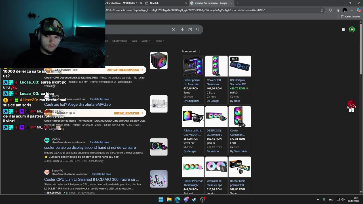This screenshot has height=204, width=363.
Task: Open Temu sponsored product 437,48 RON
Action: pos(193,79)
